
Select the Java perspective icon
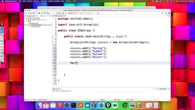169,13
